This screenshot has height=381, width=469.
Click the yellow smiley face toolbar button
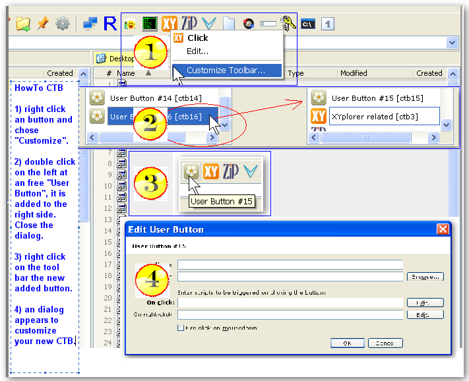[x=131, y=24]
